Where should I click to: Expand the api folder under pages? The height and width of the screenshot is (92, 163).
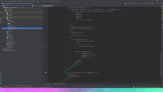(x=7, y=24)
